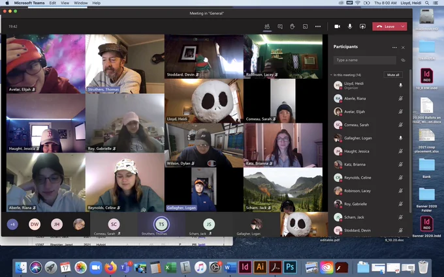This screenshot has height=277, width=444.
Task: Show participants panel icon in meeting toolbar
Action: (267, 27)
